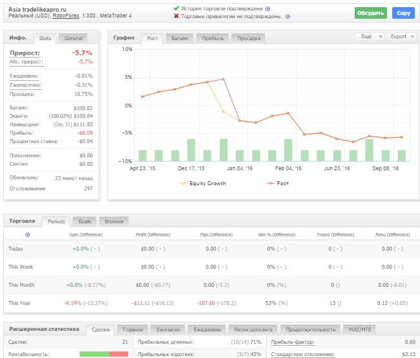Click the Лоты (Difference) column header

(x=392, y=235)
